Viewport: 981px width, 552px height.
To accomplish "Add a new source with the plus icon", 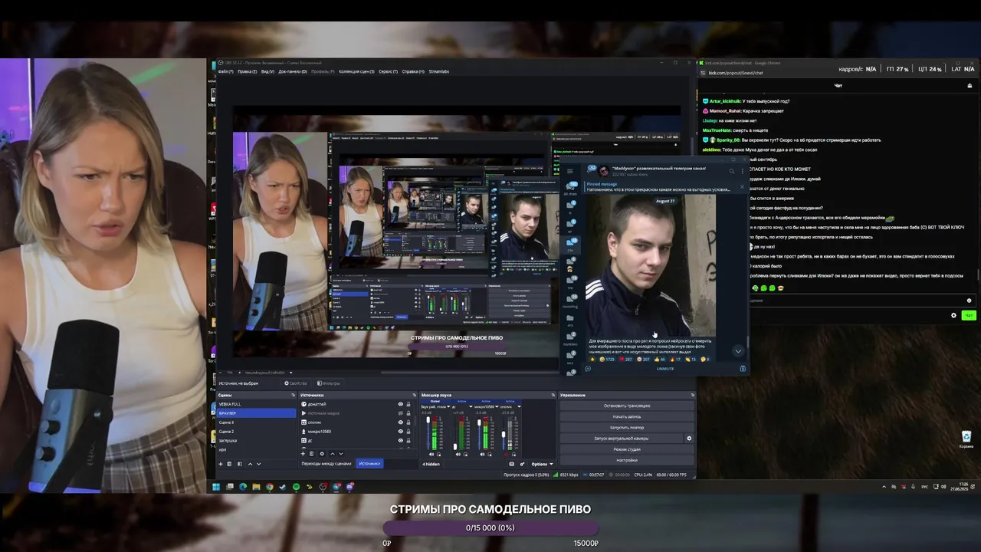I will (303, 453).
